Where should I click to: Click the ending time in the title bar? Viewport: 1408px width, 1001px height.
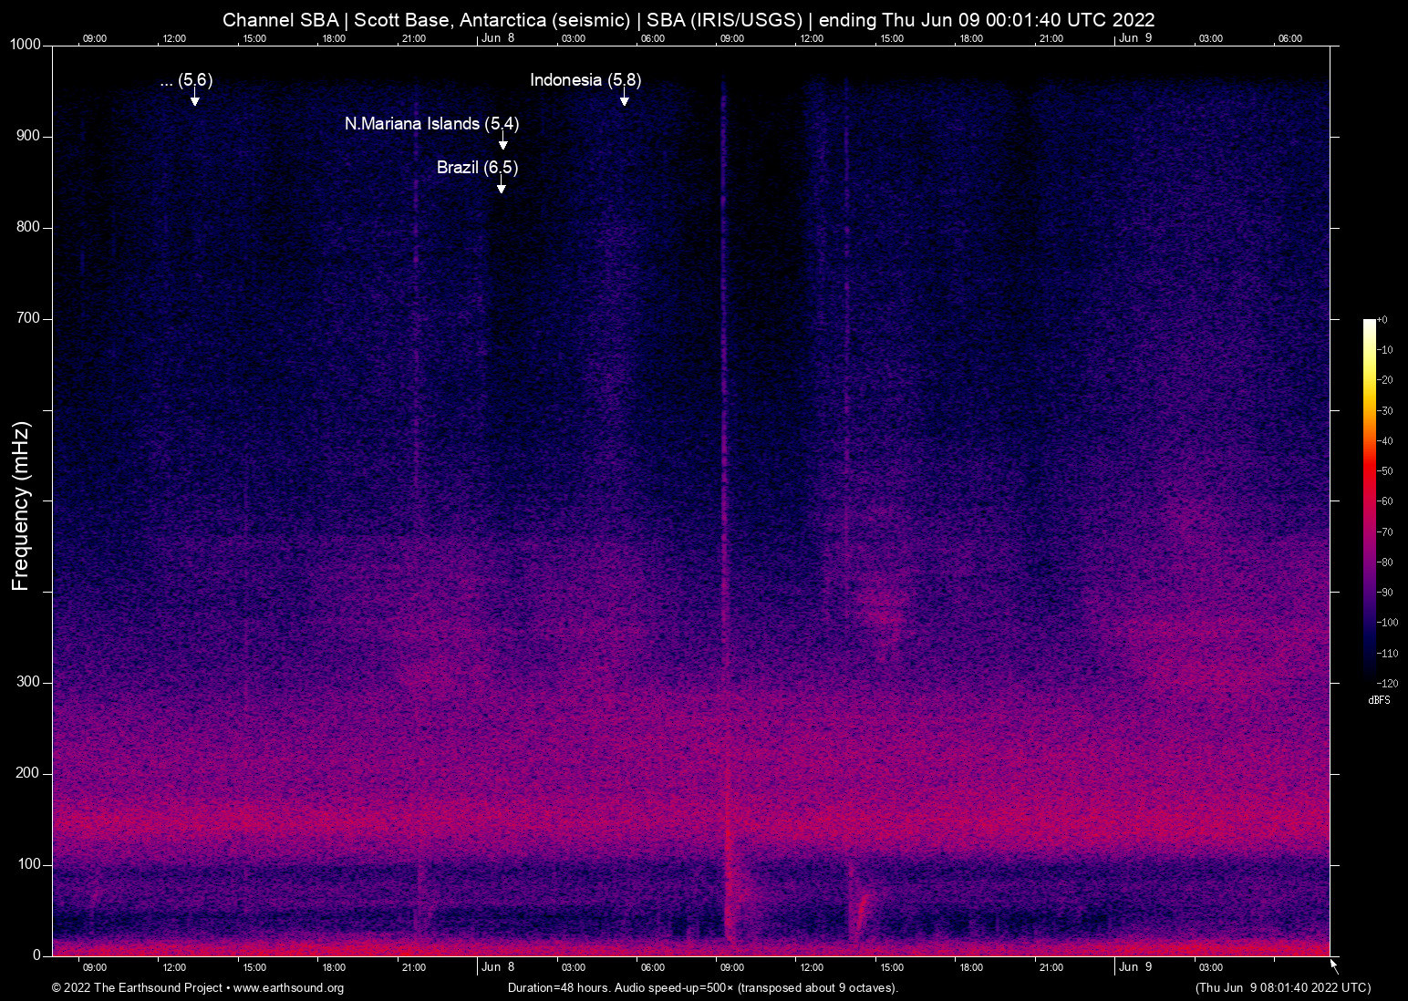coord(985,19)
